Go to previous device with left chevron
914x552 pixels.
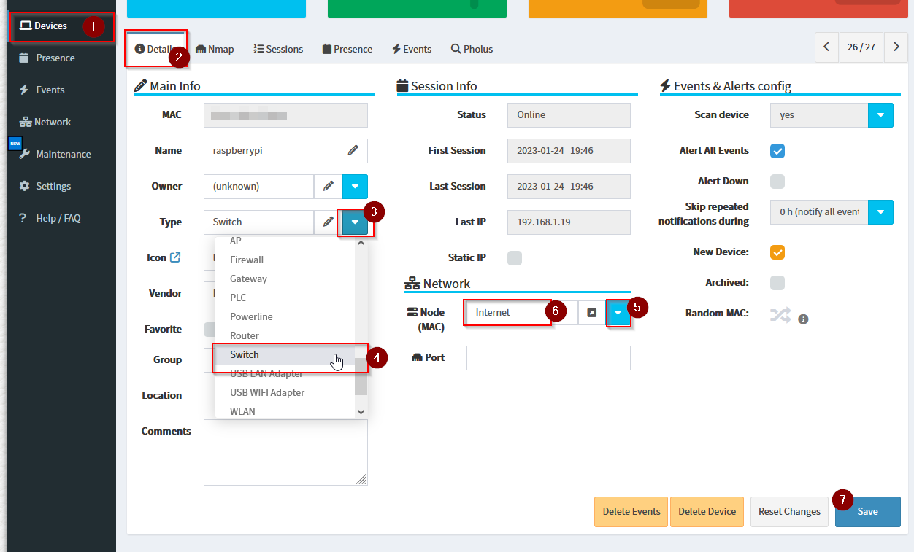coord(826,47)
